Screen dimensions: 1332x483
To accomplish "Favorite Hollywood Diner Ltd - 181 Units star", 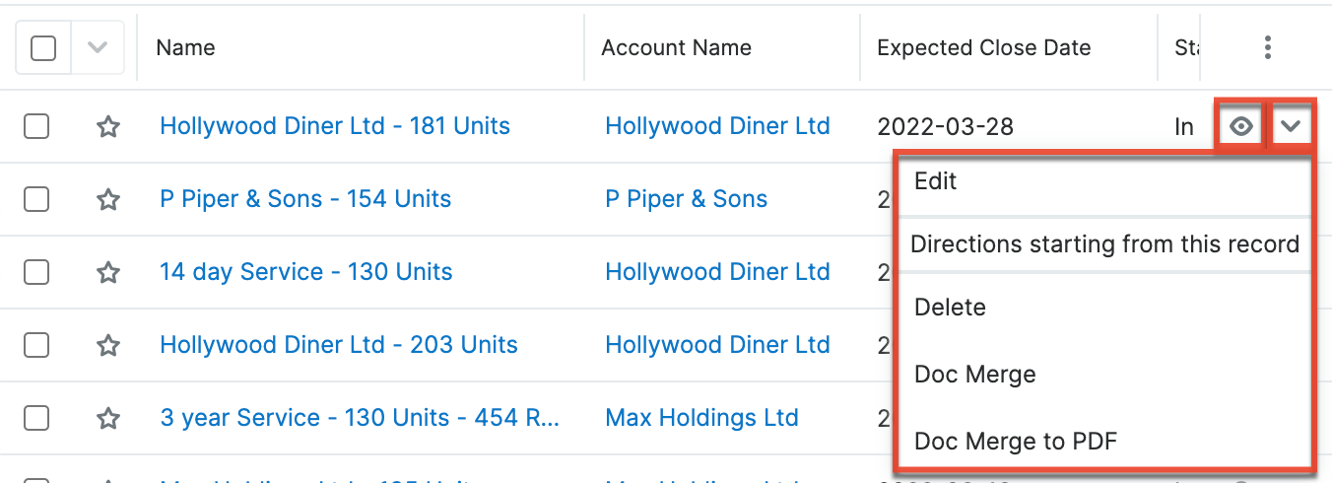I will click(x=108, y=126).
